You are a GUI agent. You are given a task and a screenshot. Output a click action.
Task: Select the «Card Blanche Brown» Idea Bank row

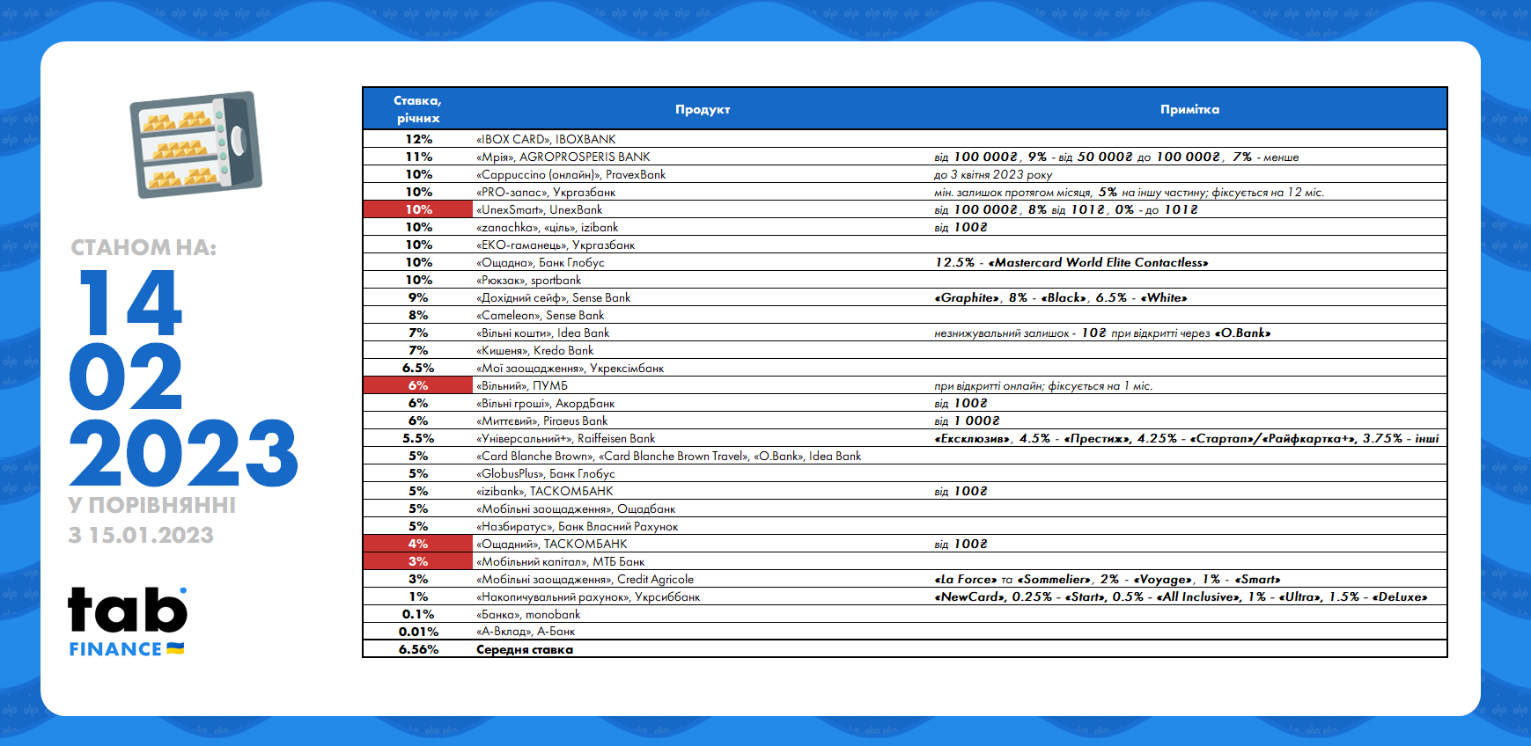(x=905, y=456)
